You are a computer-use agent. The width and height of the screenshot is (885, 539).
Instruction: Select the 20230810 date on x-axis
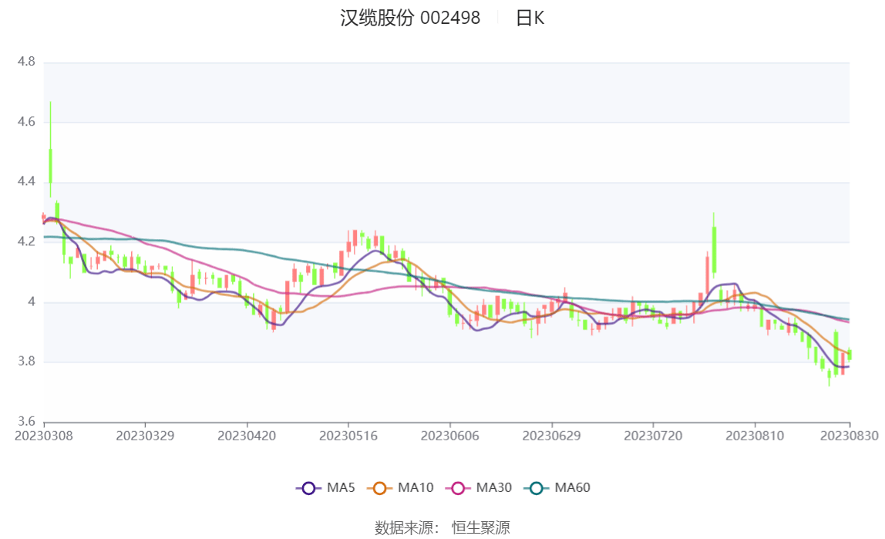[755, 436]
